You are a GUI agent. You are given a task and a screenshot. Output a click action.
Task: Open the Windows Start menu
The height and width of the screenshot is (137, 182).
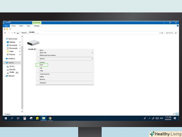tap(6, 118)
